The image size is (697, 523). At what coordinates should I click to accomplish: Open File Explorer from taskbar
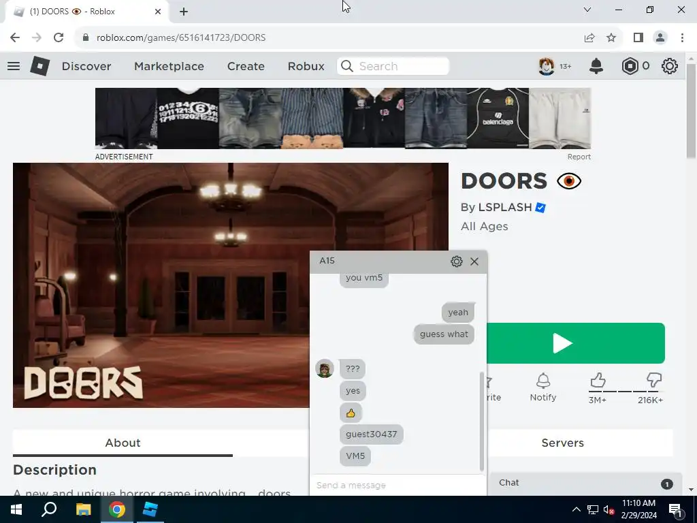(x=83, y=509)
